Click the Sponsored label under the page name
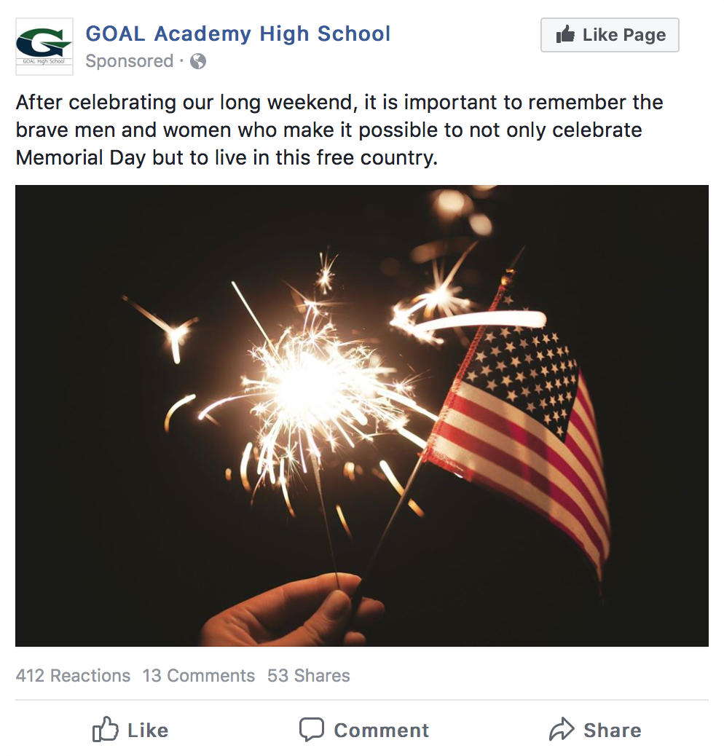 (x=129, y=61)
